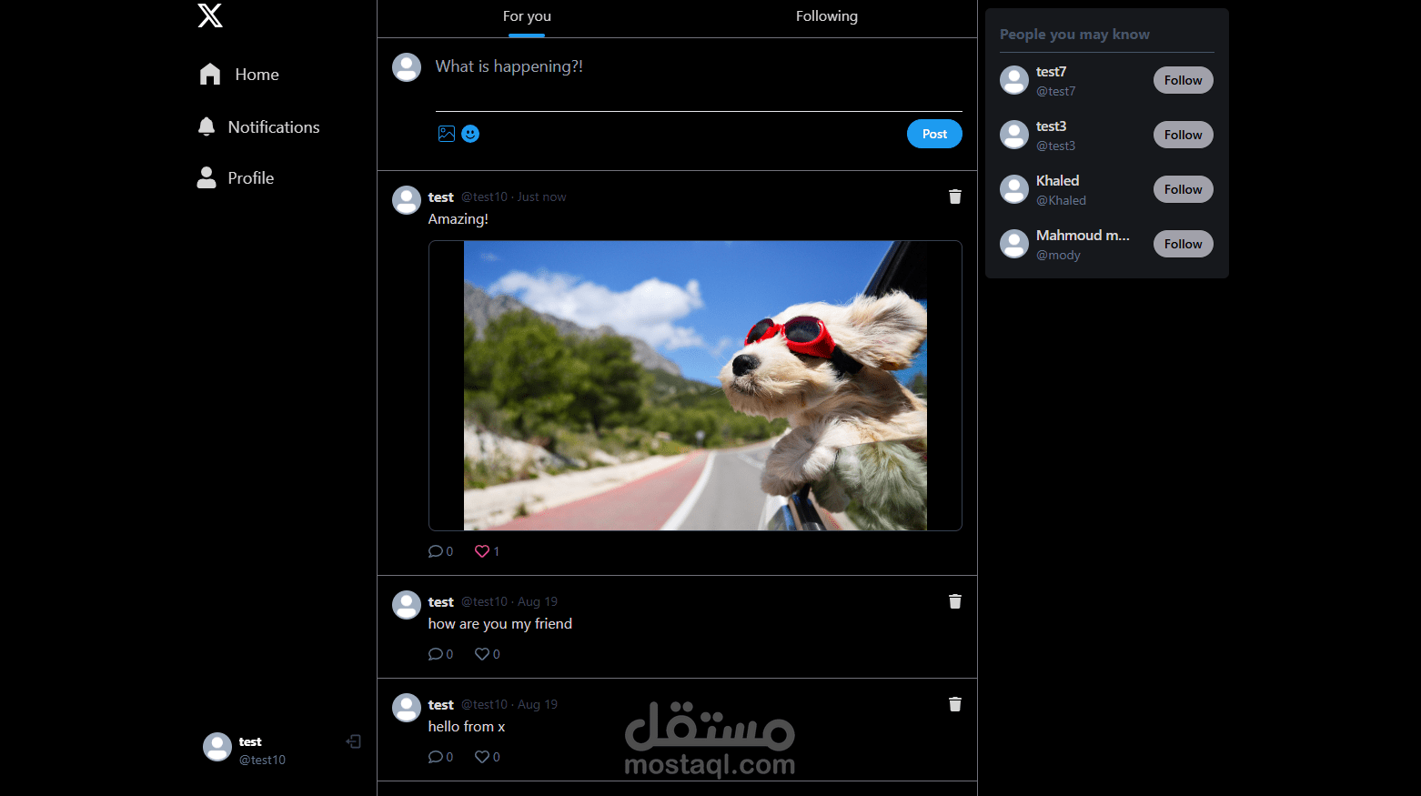Follow Khaled from suggestions
The width and height of the screenshot is (1421, 796).
1183,188
